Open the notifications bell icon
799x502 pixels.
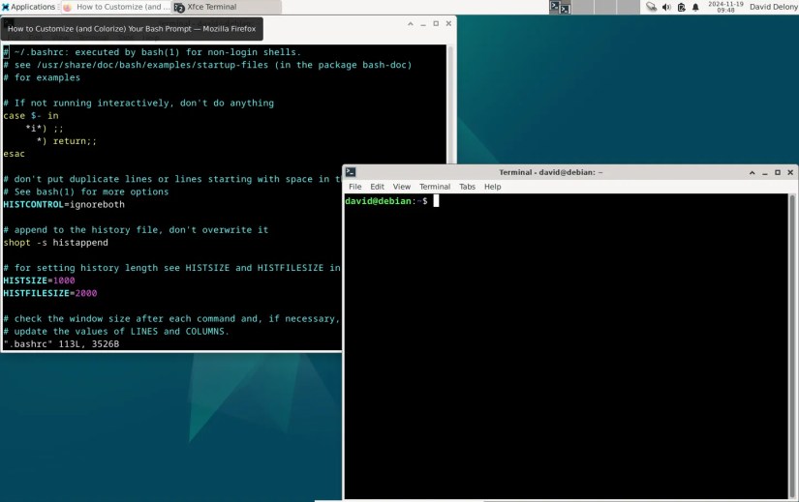click(695, 7)
